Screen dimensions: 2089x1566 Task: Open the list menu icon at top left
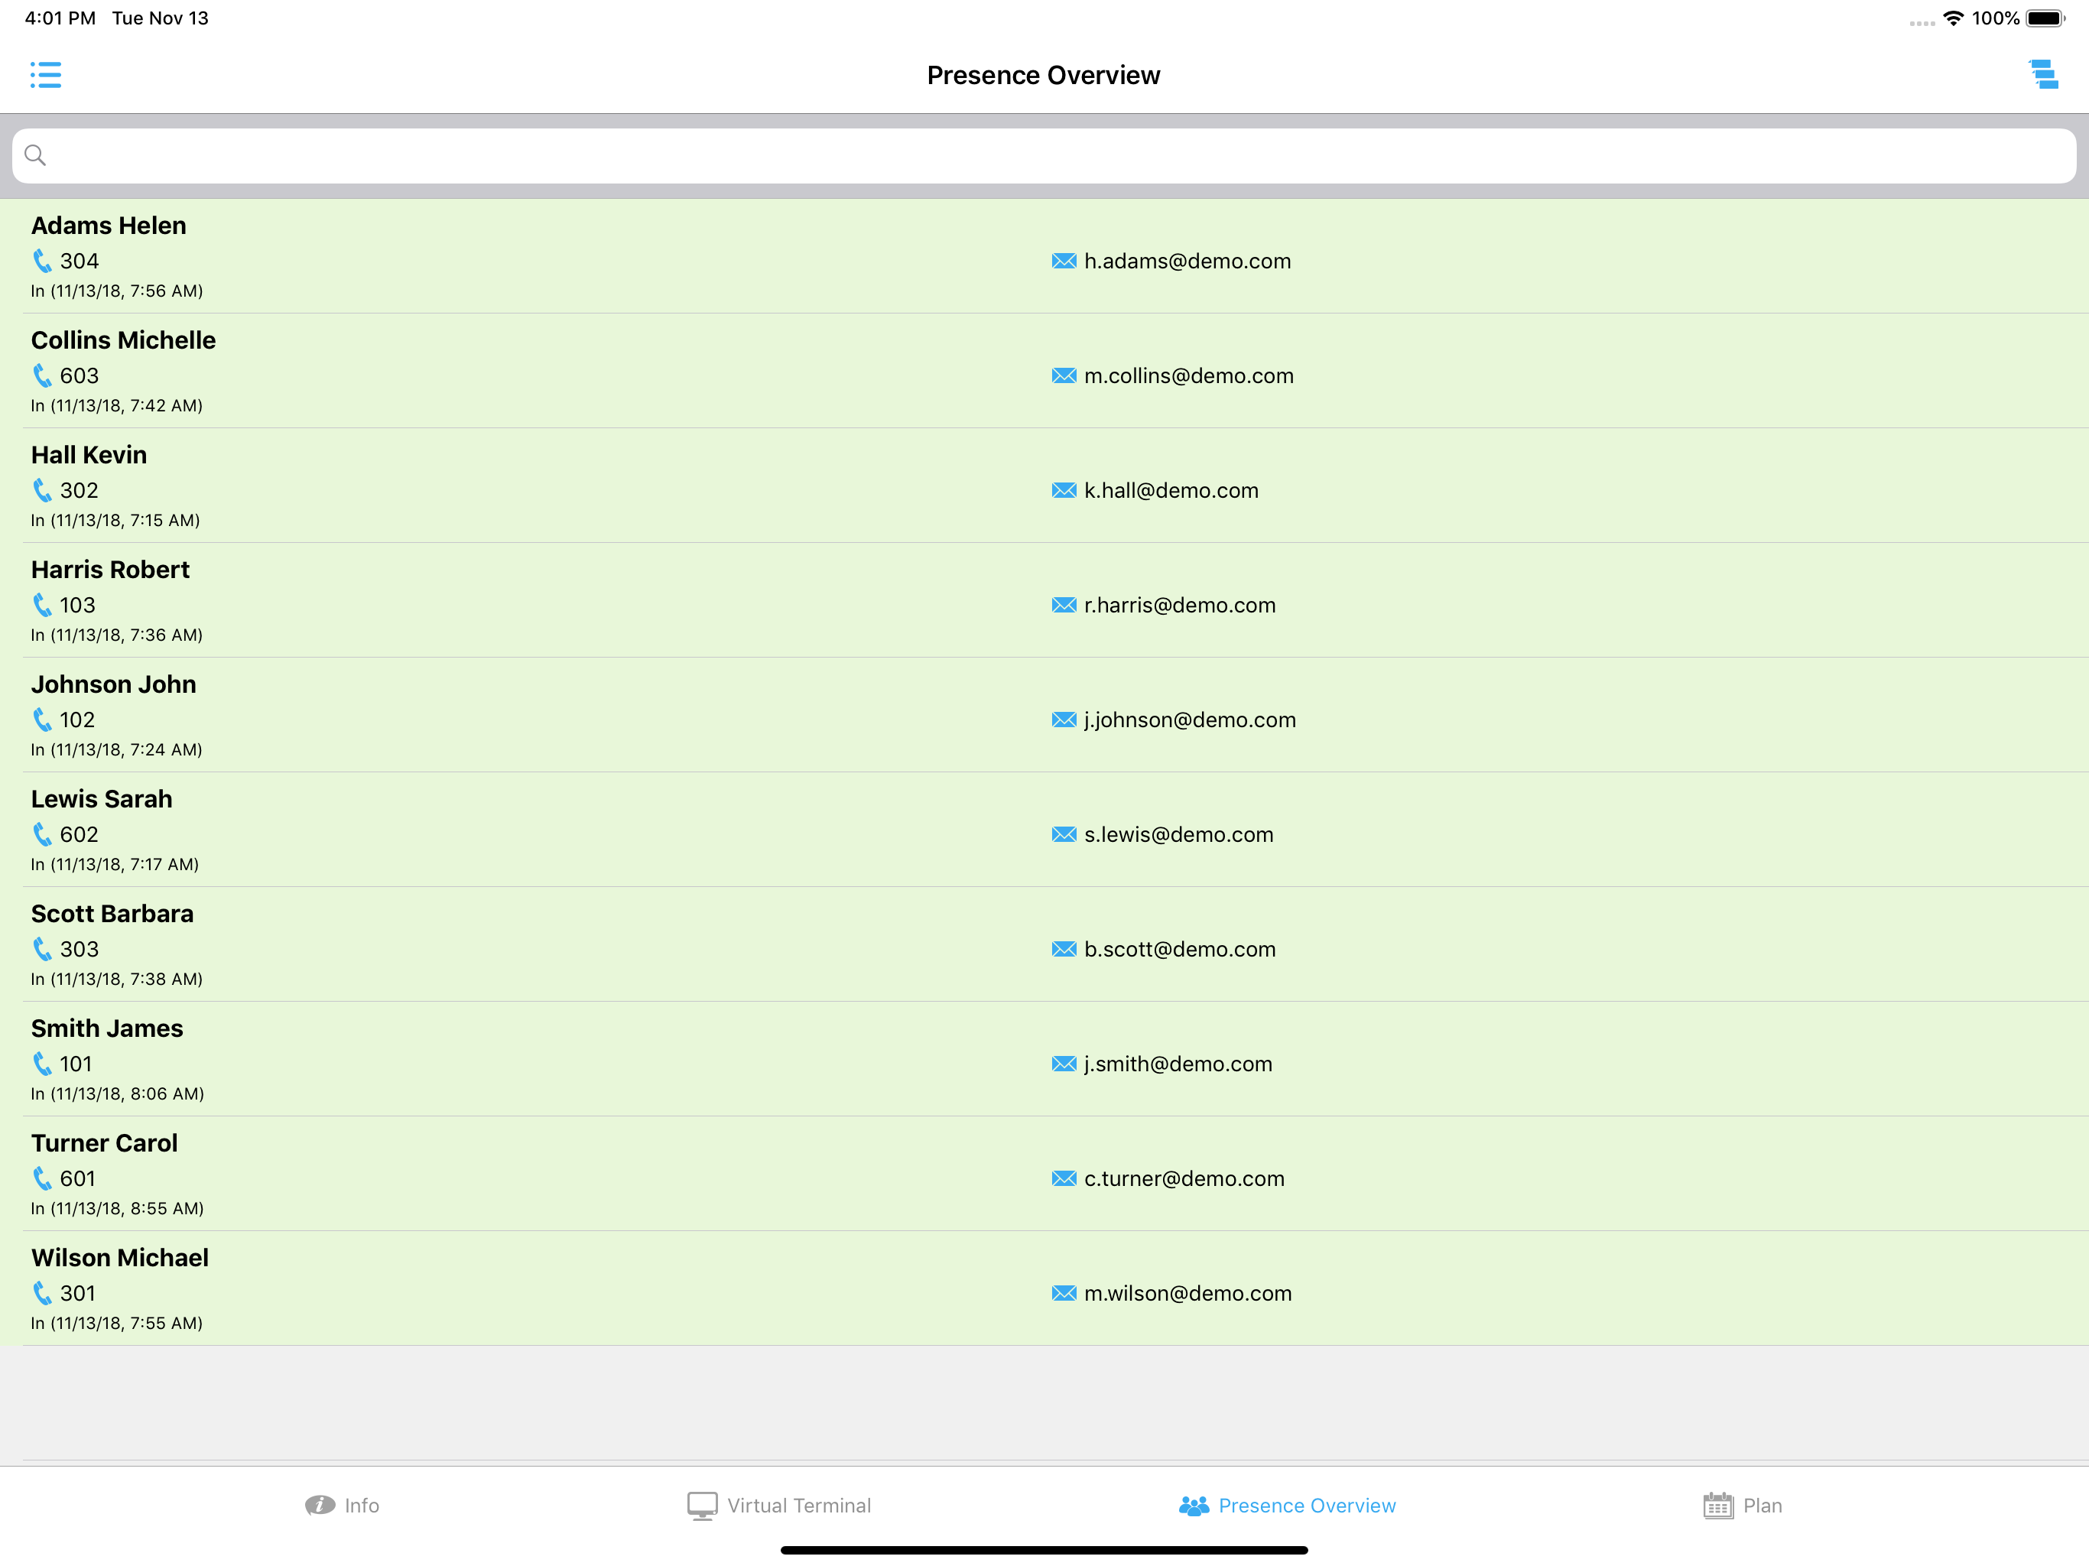45,75
